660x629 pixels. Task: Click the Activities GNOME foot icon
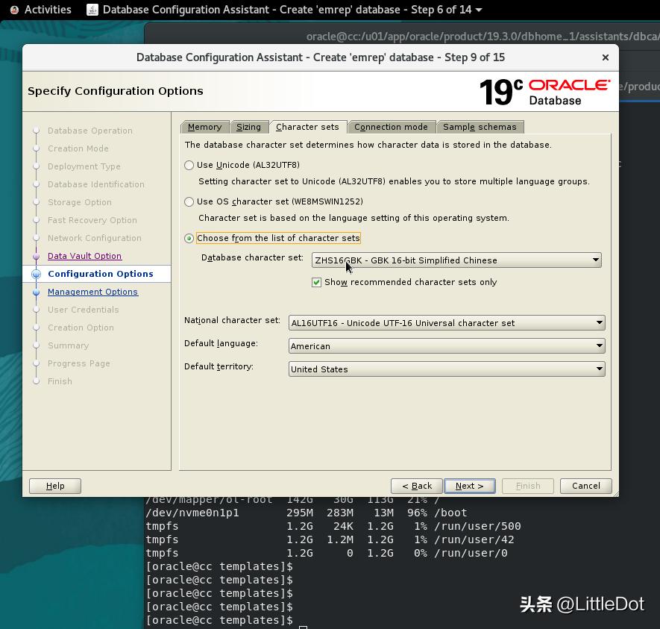click(x=14, y=10)
